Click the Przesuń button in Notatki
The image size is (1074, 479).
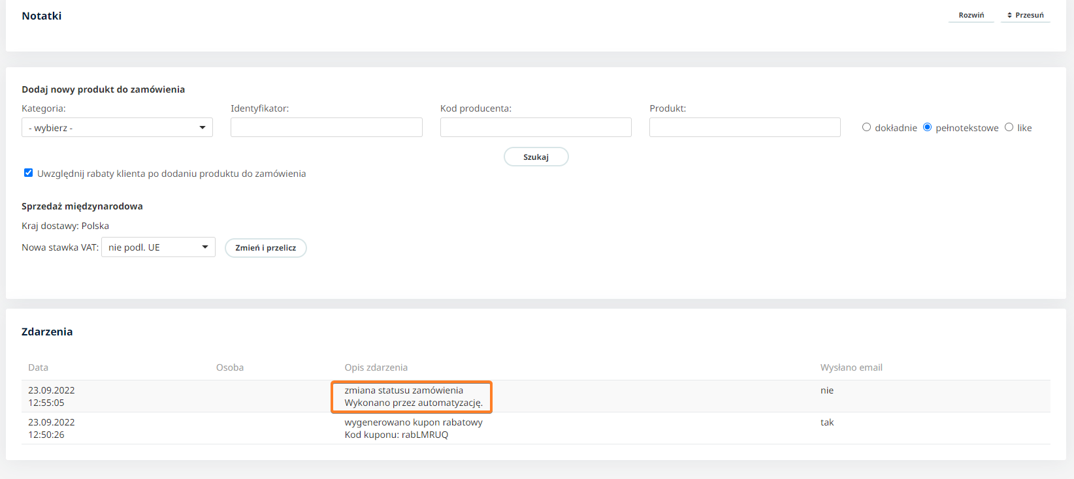[1025, 15]
